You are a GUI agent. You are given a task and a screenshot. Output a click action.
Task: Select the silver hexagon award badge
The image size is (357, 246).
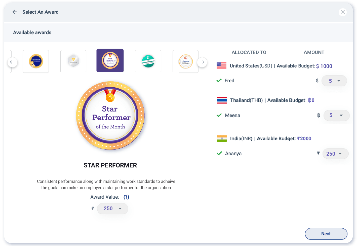point(73,61)
